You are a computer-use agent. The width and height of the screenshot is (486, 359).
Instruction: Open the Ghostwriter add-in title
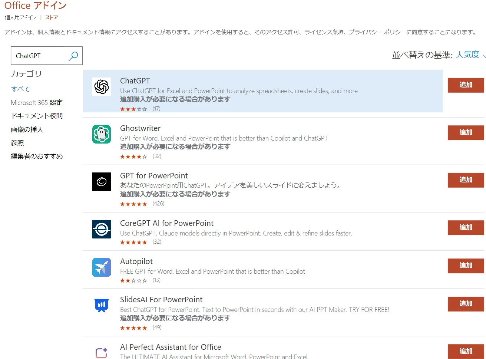(140, 128)
